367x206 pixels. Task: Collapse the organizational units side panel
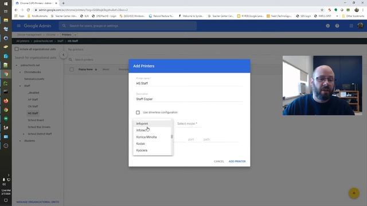click(x=63, y=55)
